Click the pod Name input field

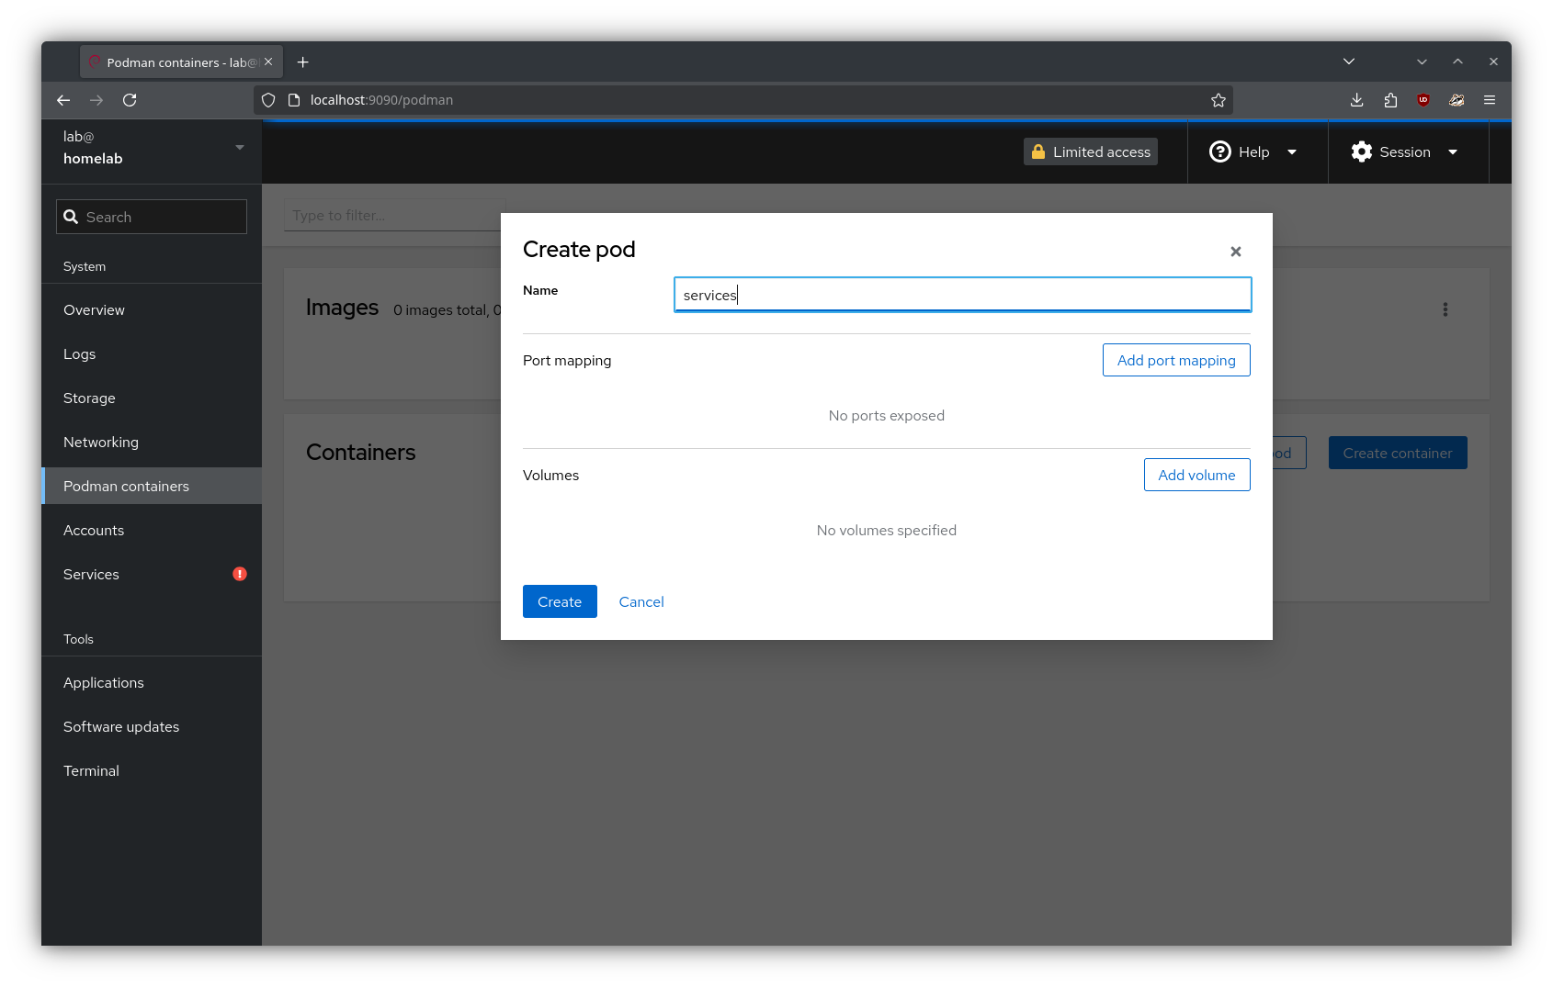(x=961, y=295)
